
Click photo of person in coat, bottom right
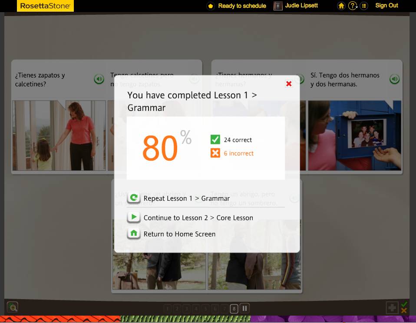coord(254,271)
